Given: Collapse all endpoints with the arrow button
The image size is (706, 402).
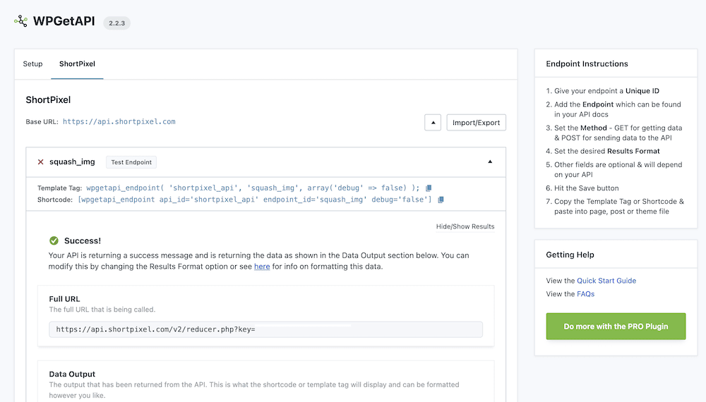Looking at the screenshot, I should coord(433,122).
